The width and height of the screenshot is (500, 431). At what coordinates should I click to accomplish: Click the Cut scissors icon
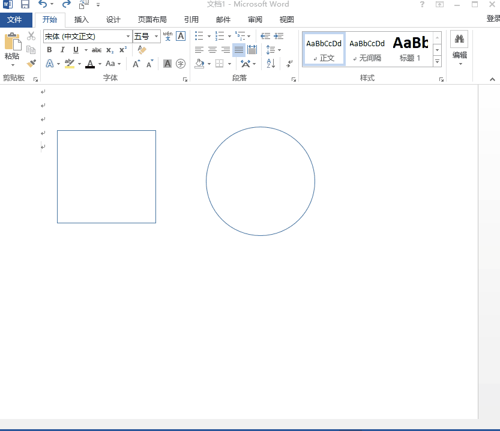pyautogui.click(x=31, y=37)
